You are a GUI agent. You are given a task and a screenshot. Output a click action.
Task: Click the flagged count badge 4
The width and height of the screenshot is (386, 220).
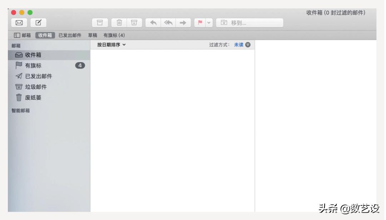[x=80, y=65]
